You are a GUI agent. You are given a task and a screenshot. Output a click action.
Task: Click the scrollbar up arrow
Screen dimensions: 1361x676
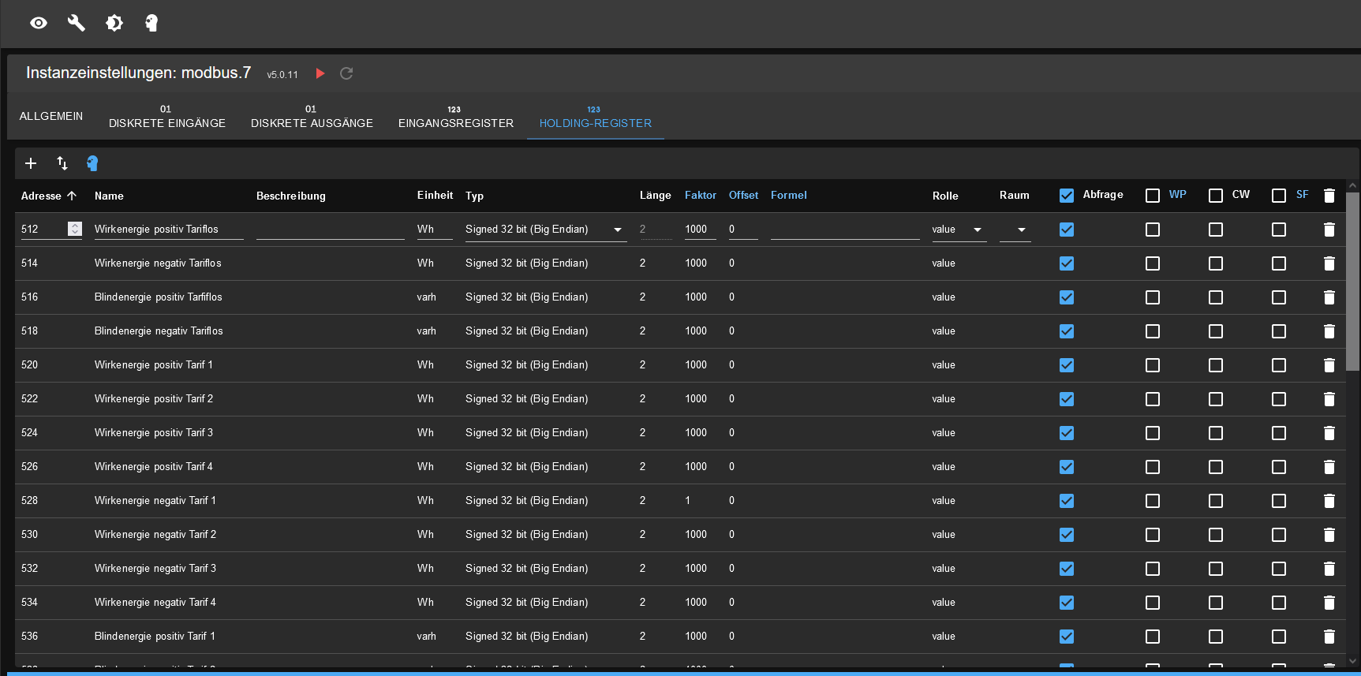1352,185
